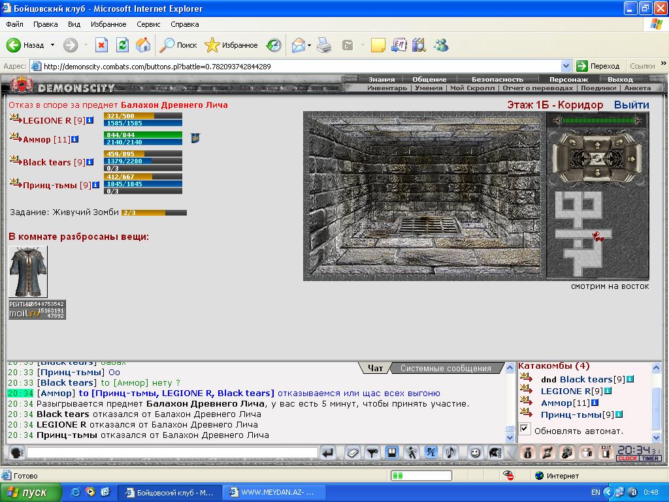
Task: Expand the Ссылки toolbar chevron
Action: point(664,63)
